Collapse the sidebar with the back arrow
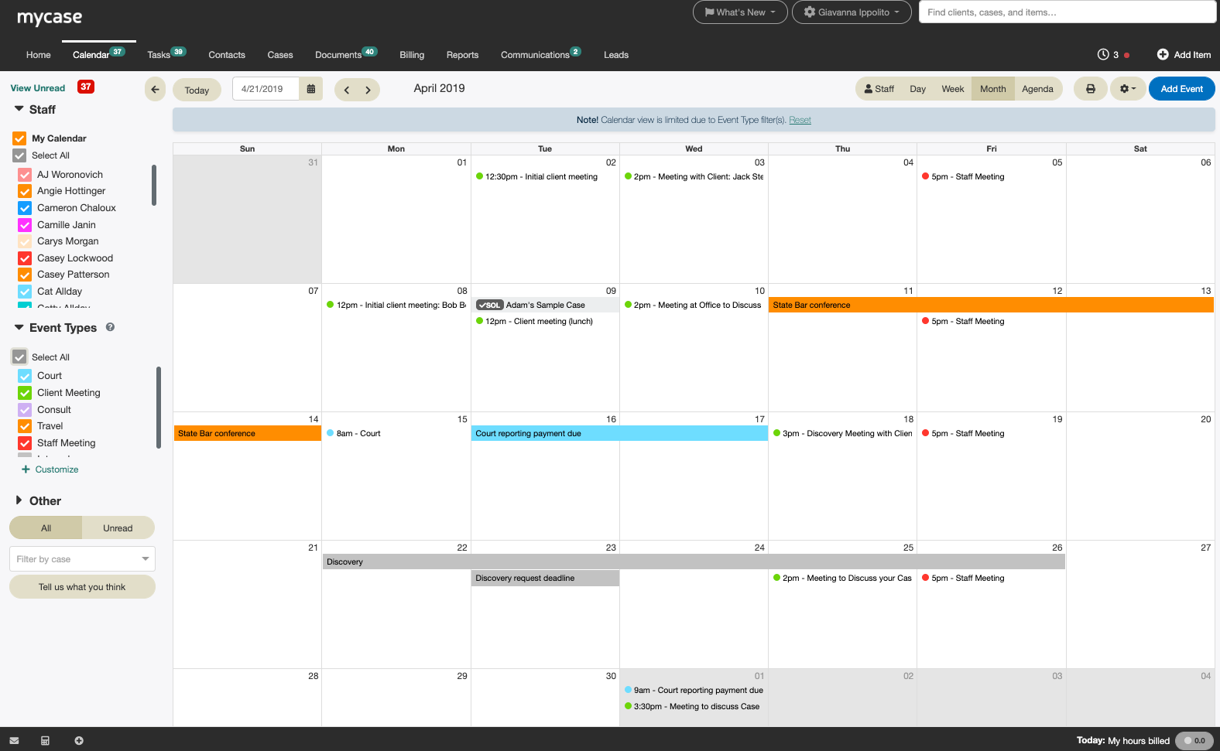Screen dimensions: 1220x751 [155, 89]
